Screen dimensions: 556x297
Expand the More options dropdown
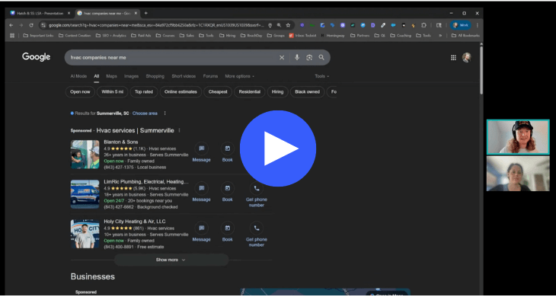tap(239, 76)
